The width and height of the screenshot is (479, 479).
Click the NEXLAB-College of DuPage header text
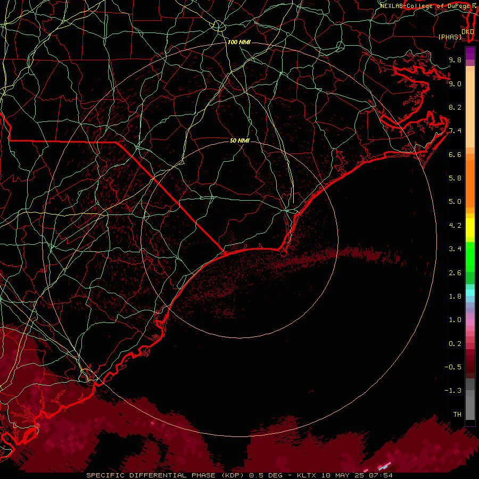pyautogui.click(x=426, y=6)
